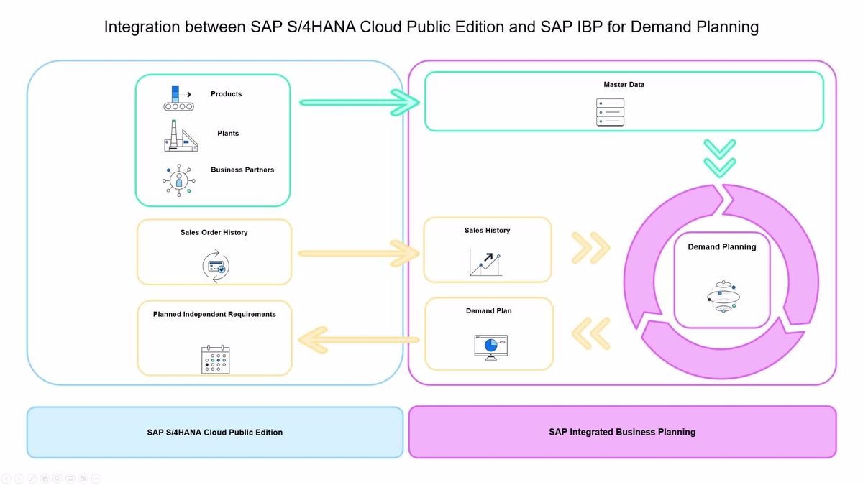
Task: Click the Planned Independent Requirements label
Action: 214,314
